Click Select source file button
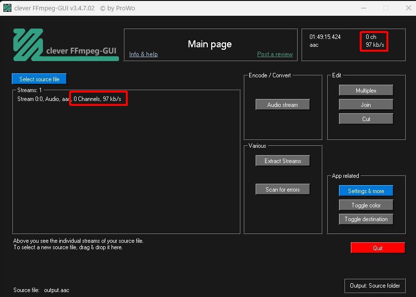 point(39,79)
